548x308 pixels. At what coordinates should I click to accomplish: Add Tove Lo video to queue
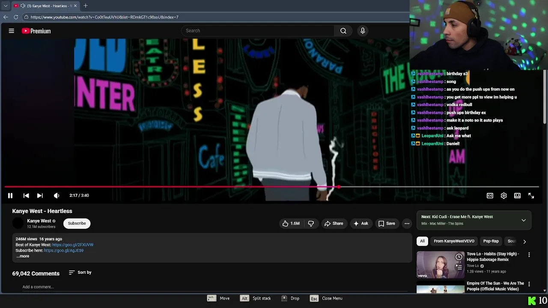click(x=459, y=267)
